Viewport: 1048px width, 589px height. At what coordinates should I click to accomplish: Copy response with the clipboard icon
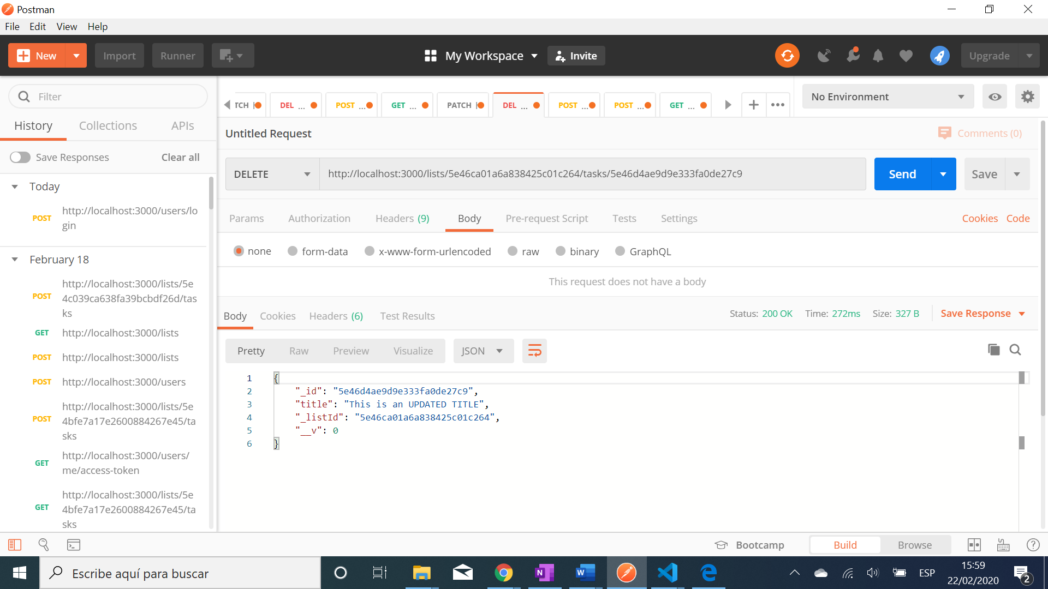click(993, 350)
